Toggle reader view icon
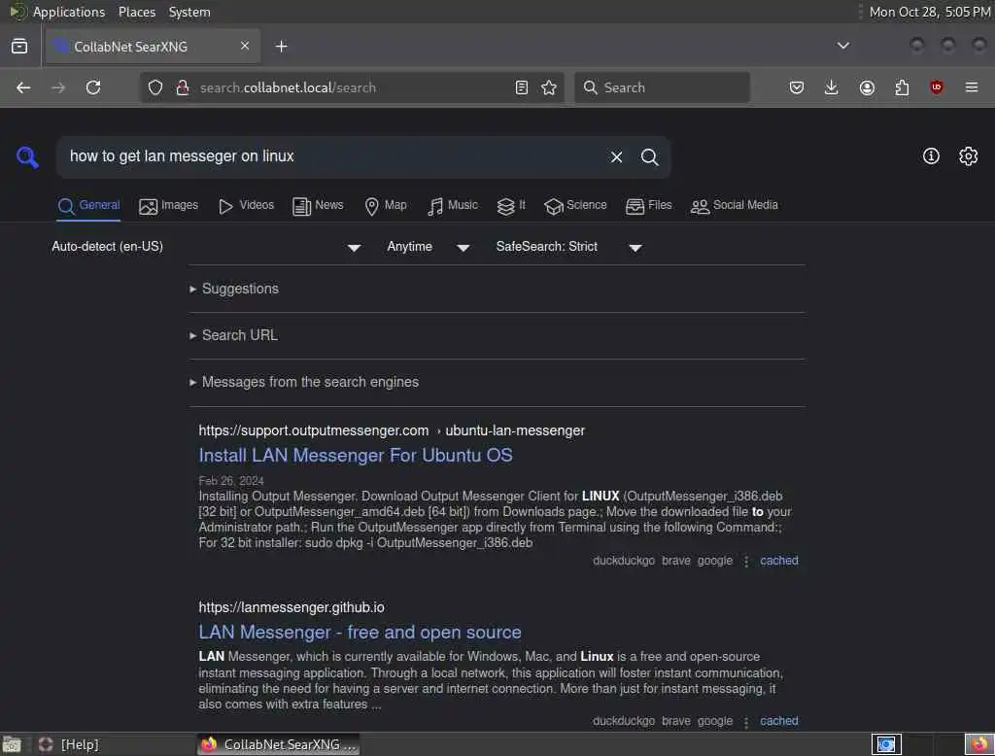995x756 pixels. [x=522, y=87]
